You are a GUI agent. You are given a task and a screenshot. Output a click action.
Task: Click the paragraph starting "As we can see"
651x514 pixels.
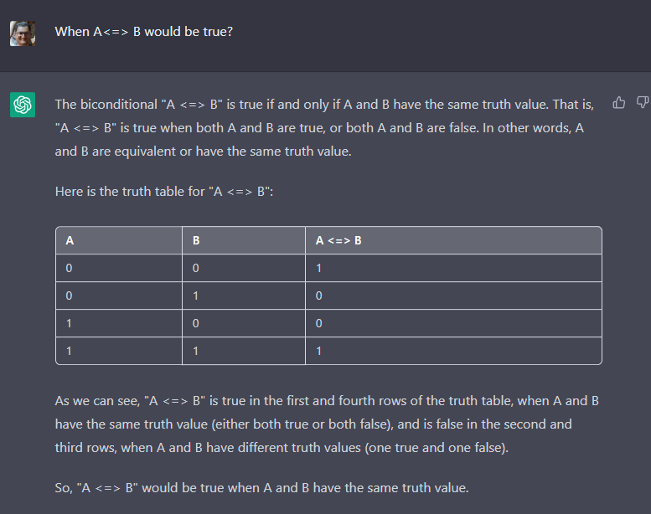[327, 424]
